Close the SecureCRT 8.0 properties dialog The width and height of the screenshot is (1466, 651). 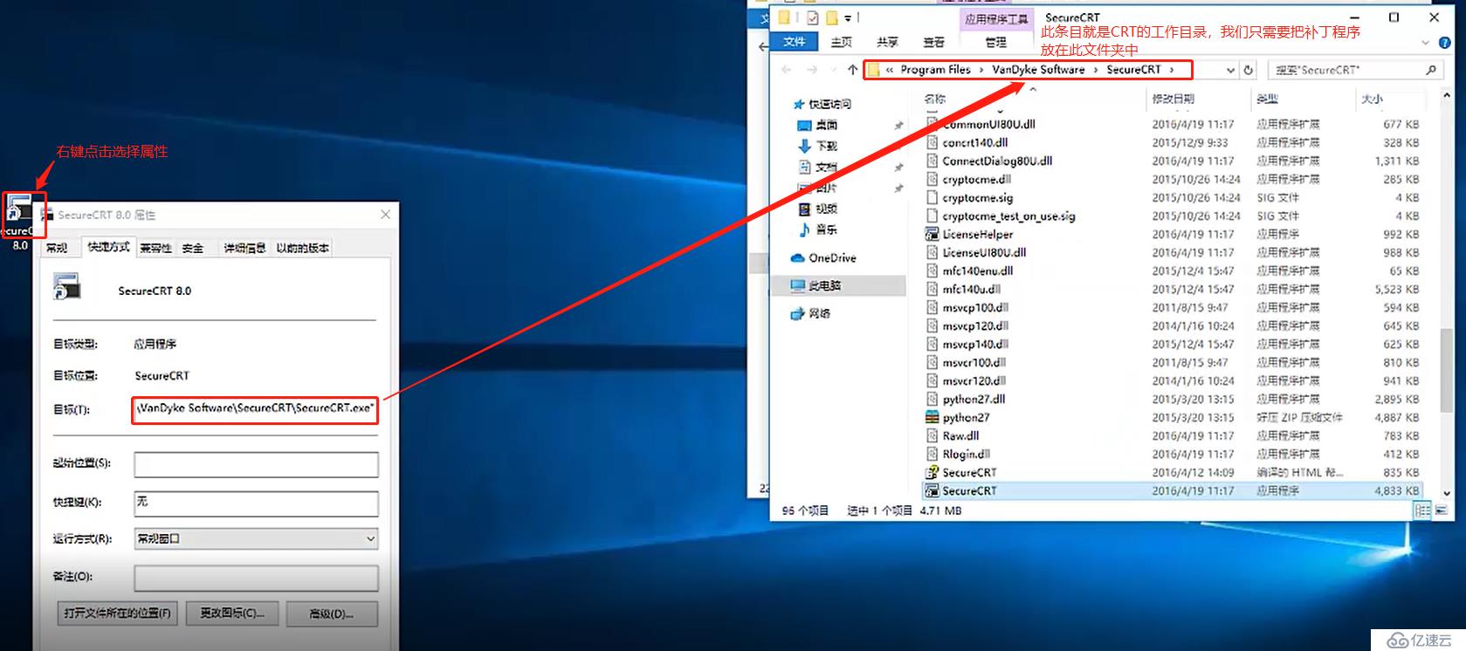pos(386,214)
